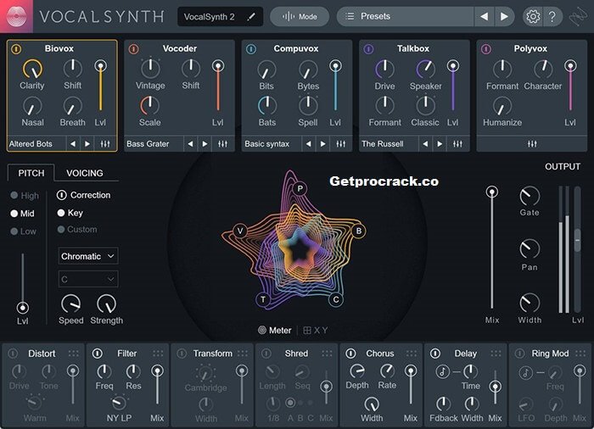Viewport: 594px width, 429px height.
Task: Toggle the Biovox module power button
Action: [16, 49]
